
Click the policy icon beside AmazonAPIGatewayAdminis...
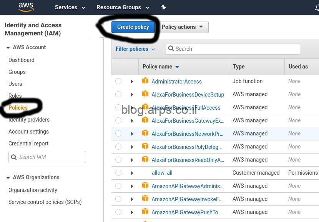(x=145, y=185)
